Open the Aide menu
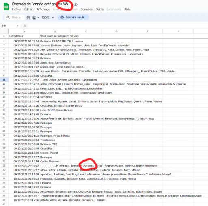Viewport: 208px width, 206px height. click(127, 9)
